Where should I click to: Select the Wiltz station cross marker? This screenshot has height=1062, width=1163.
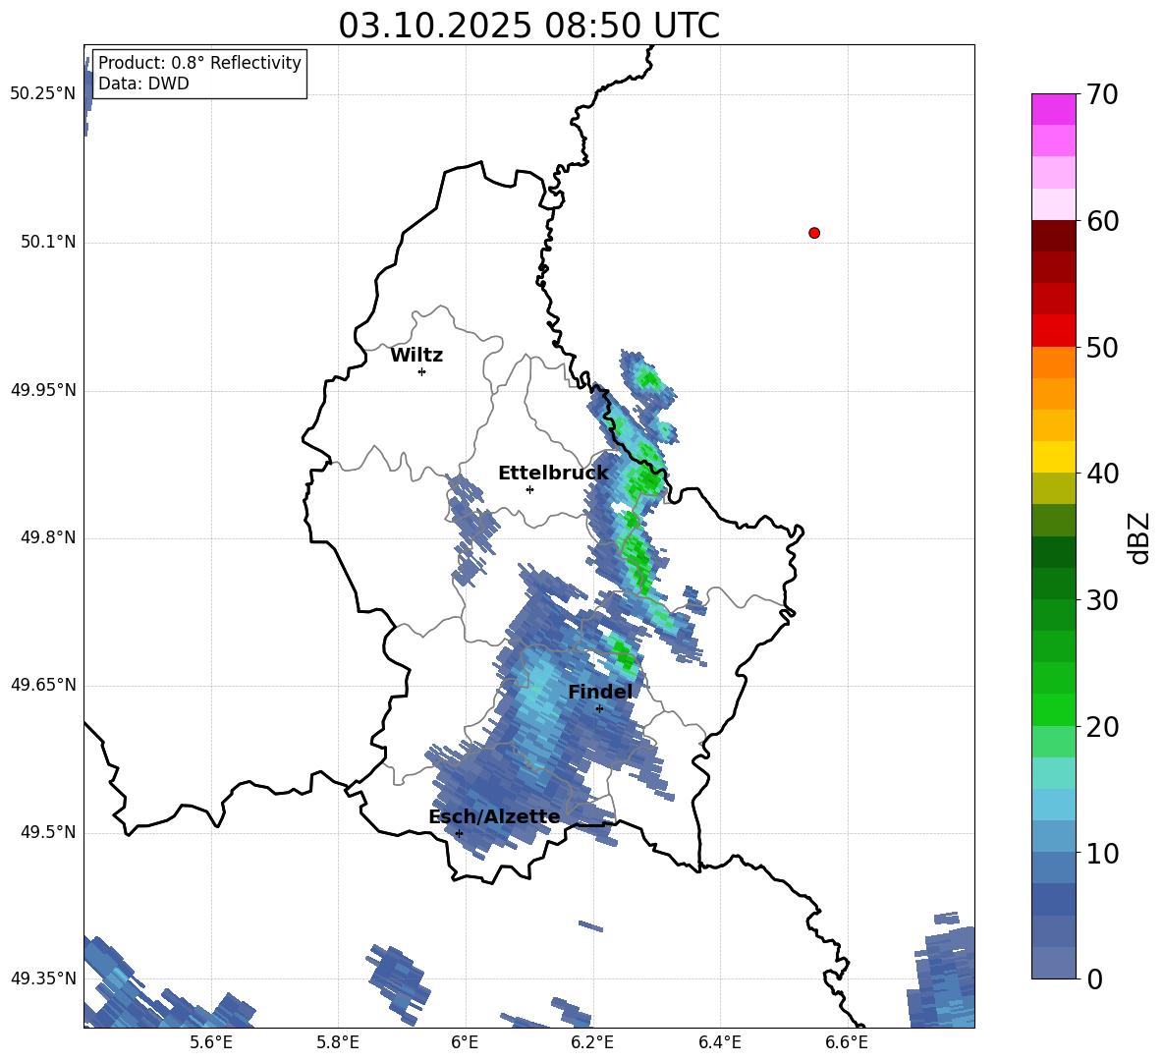point(422,371)
